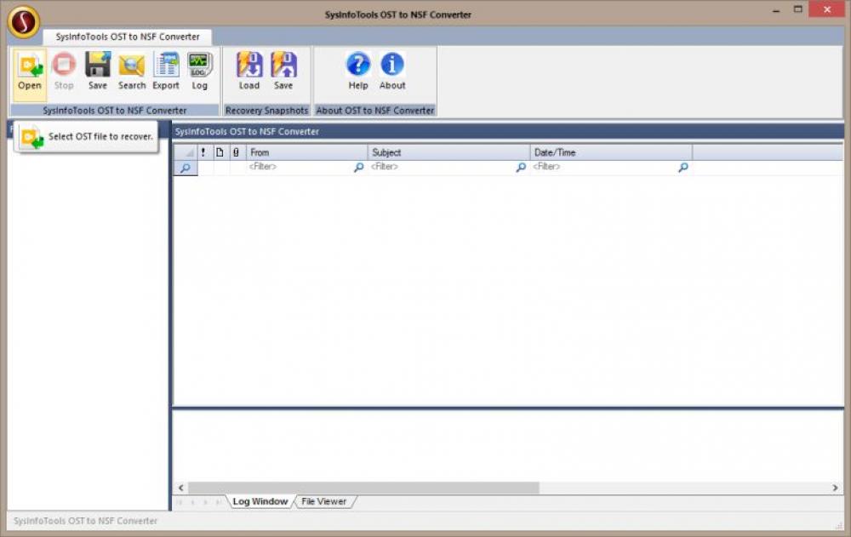Click the Stop icon in the toolbar
The height and width of the screenshot is (537, 851).
point(64,71)
